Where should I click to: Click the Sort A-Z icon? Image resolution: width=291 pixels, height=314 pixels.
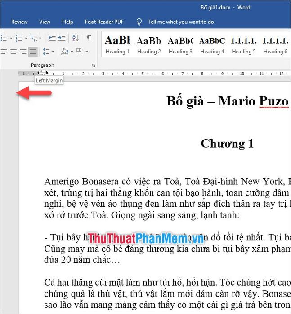click(x=75, y=38)
